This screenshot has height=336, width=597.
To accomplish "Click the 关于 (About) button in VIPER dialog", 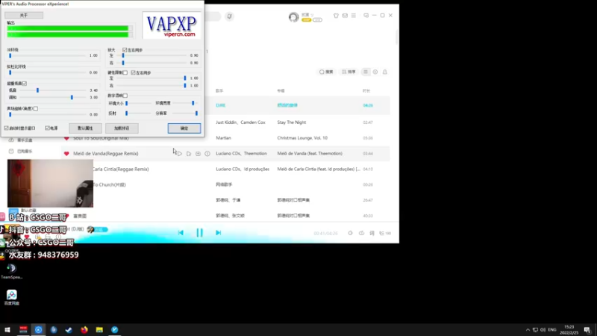I will (x=24, y=15).
